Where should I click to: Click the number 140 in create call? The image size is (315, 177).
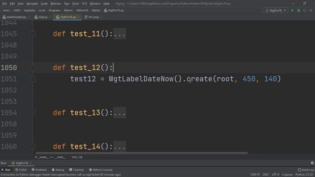270,79
